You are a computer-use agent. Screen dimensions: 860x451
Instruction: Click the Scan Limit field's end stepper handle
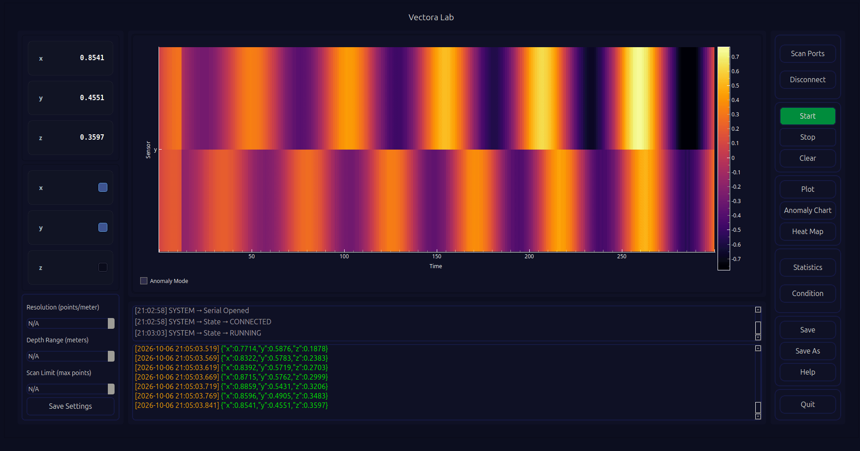click(x=111, y=389)
